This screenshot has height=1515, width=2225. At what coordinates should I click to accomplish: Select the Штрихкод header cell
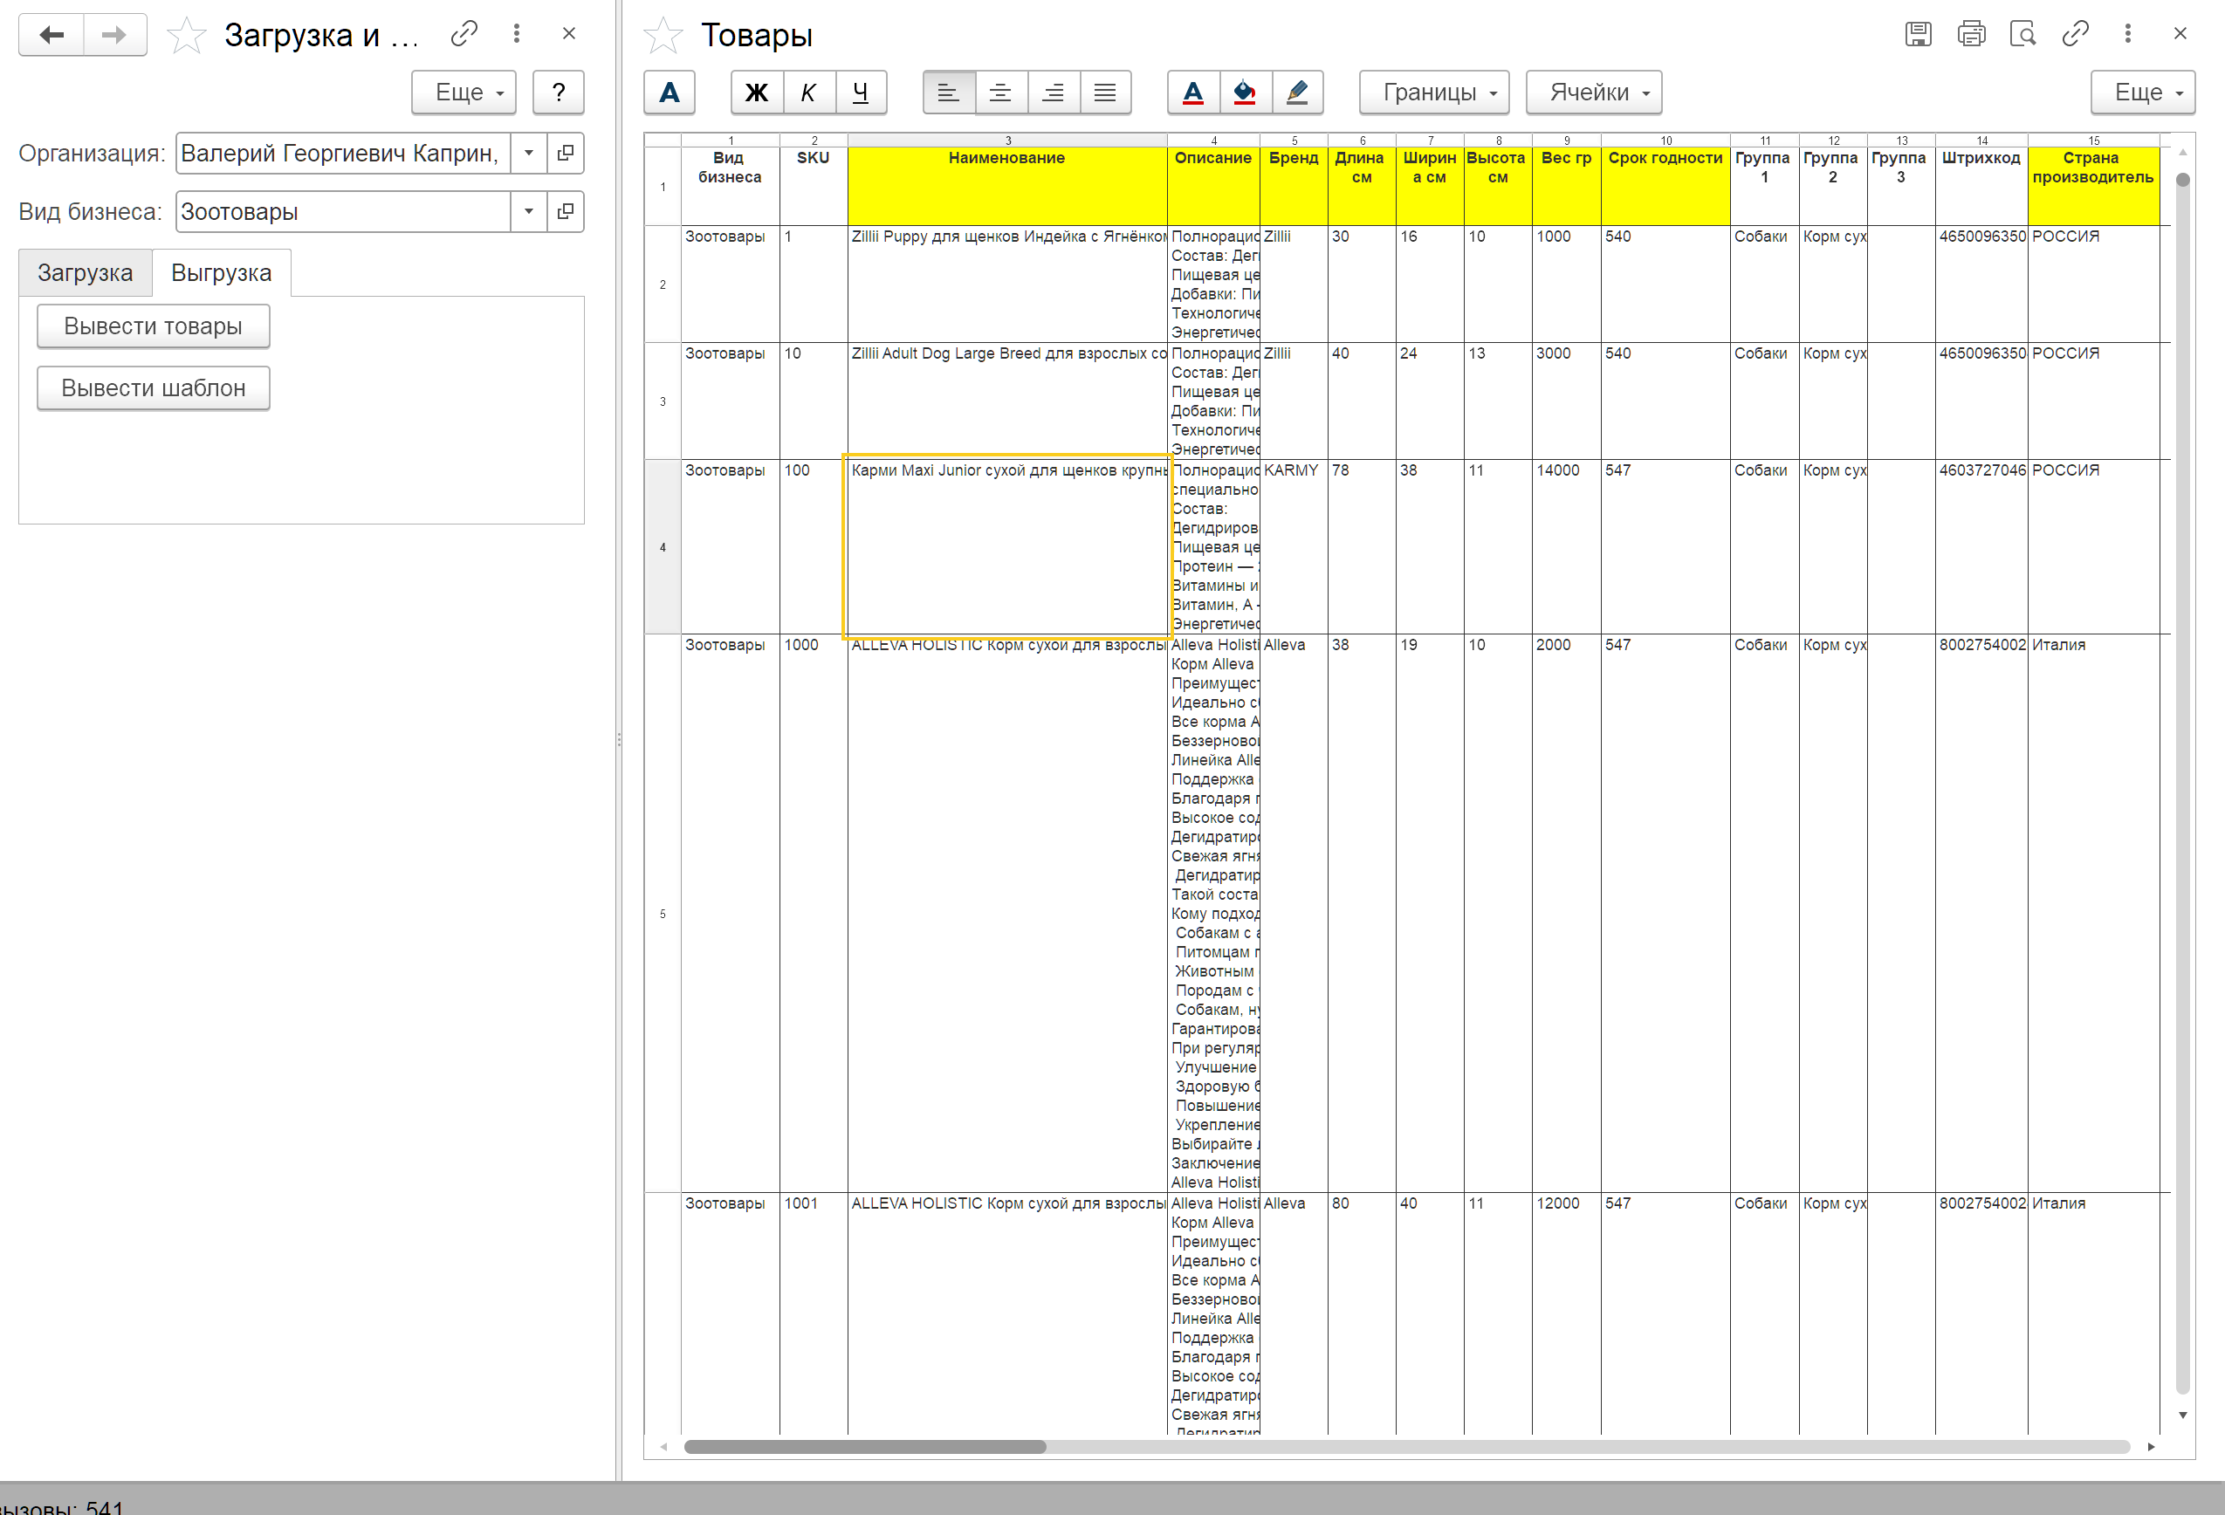[1981, 186]
